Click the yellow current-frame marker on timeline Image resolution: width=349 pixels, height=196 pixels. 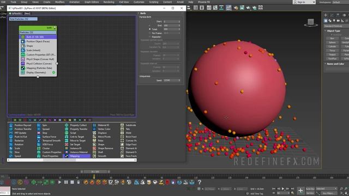94,176
